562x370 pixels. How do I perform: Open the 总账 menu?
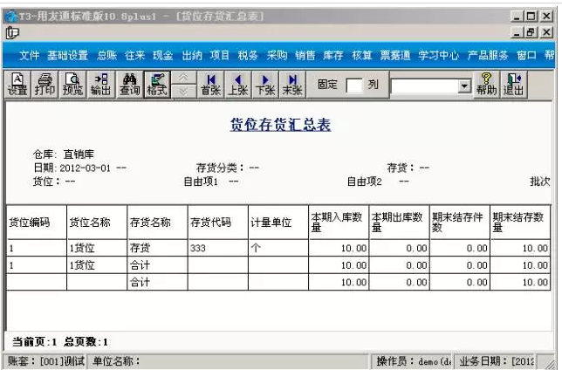106,55
